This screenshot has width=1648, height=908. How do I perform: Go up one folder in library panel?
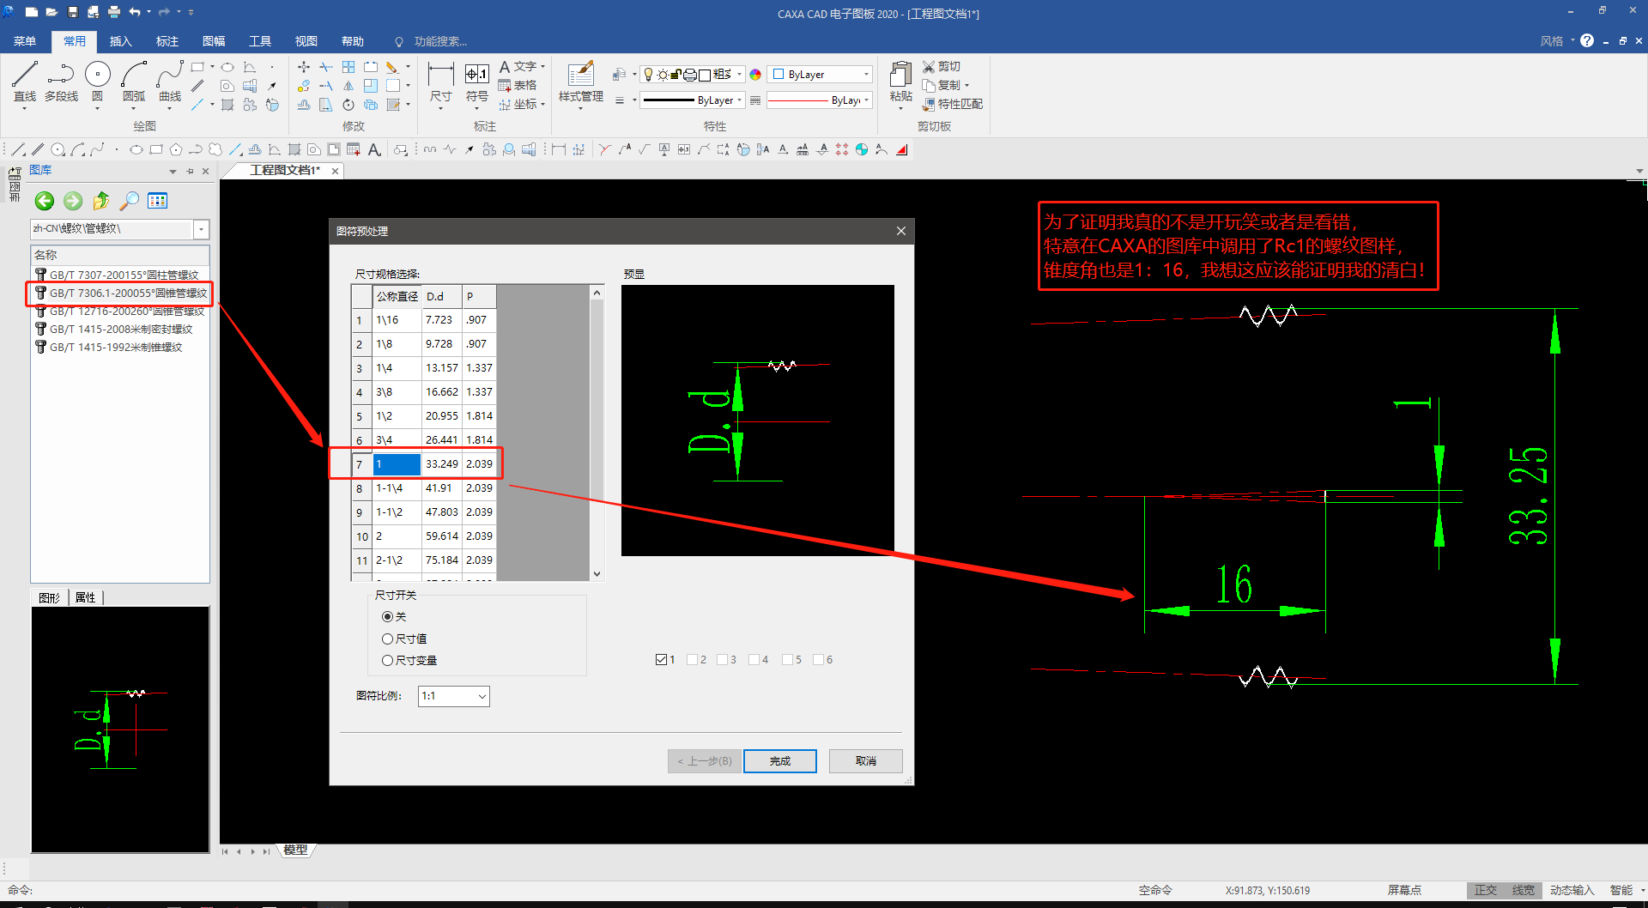click(x=101, y=201)
